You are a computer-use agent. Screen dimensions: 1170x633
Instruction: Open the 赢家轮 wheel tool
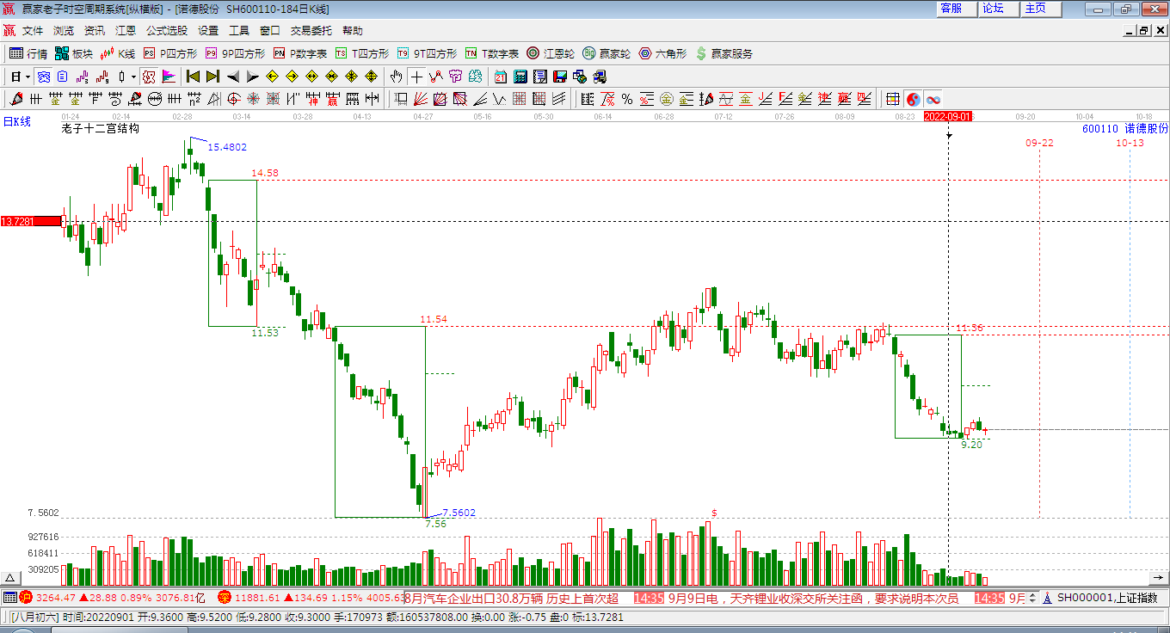[607, 53]
